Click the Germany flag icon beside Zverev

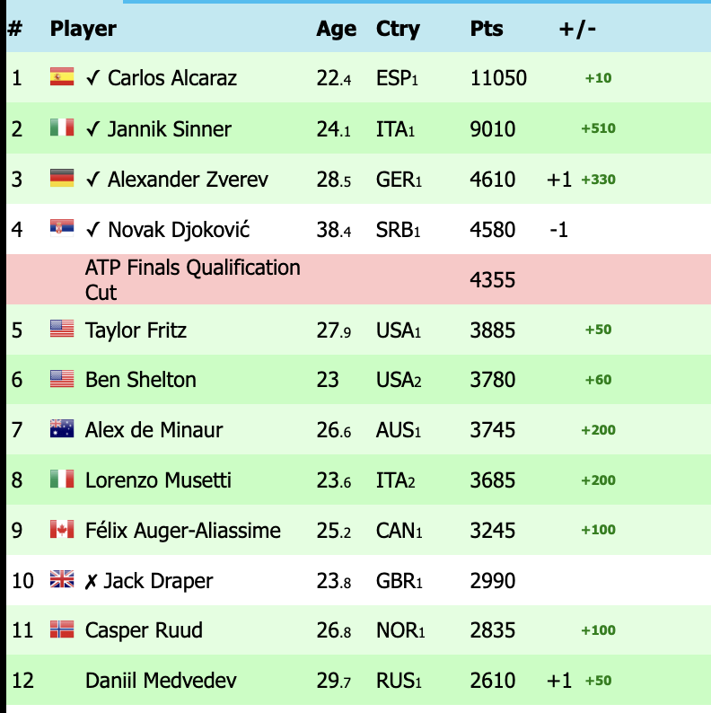61,179
